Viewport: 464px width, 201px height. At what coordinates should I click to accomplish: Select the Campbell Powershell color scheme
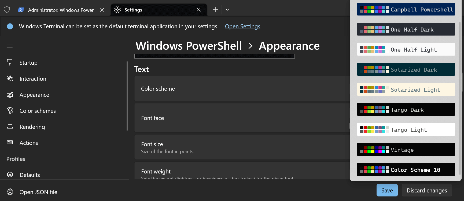point(406,9)
